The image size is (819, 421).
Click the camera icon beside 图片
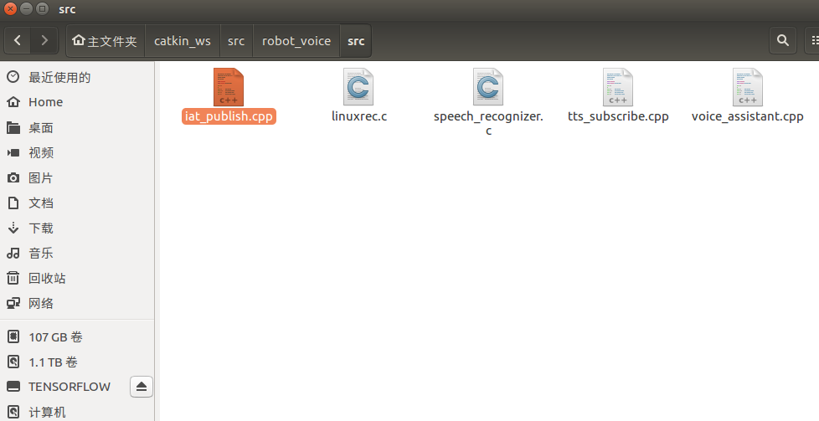pyautogui.click(x=13, y=177)
